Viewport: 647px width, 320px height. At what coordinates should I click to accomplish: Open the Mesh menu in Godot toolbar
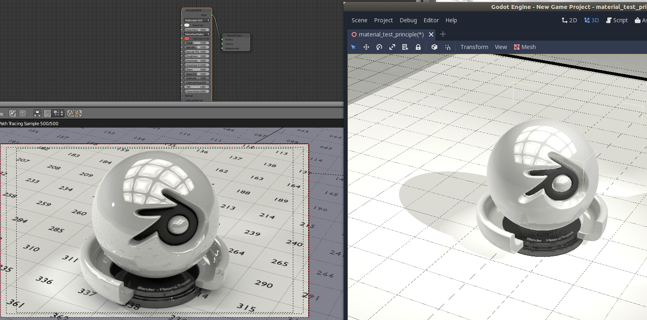coord(525,47)
